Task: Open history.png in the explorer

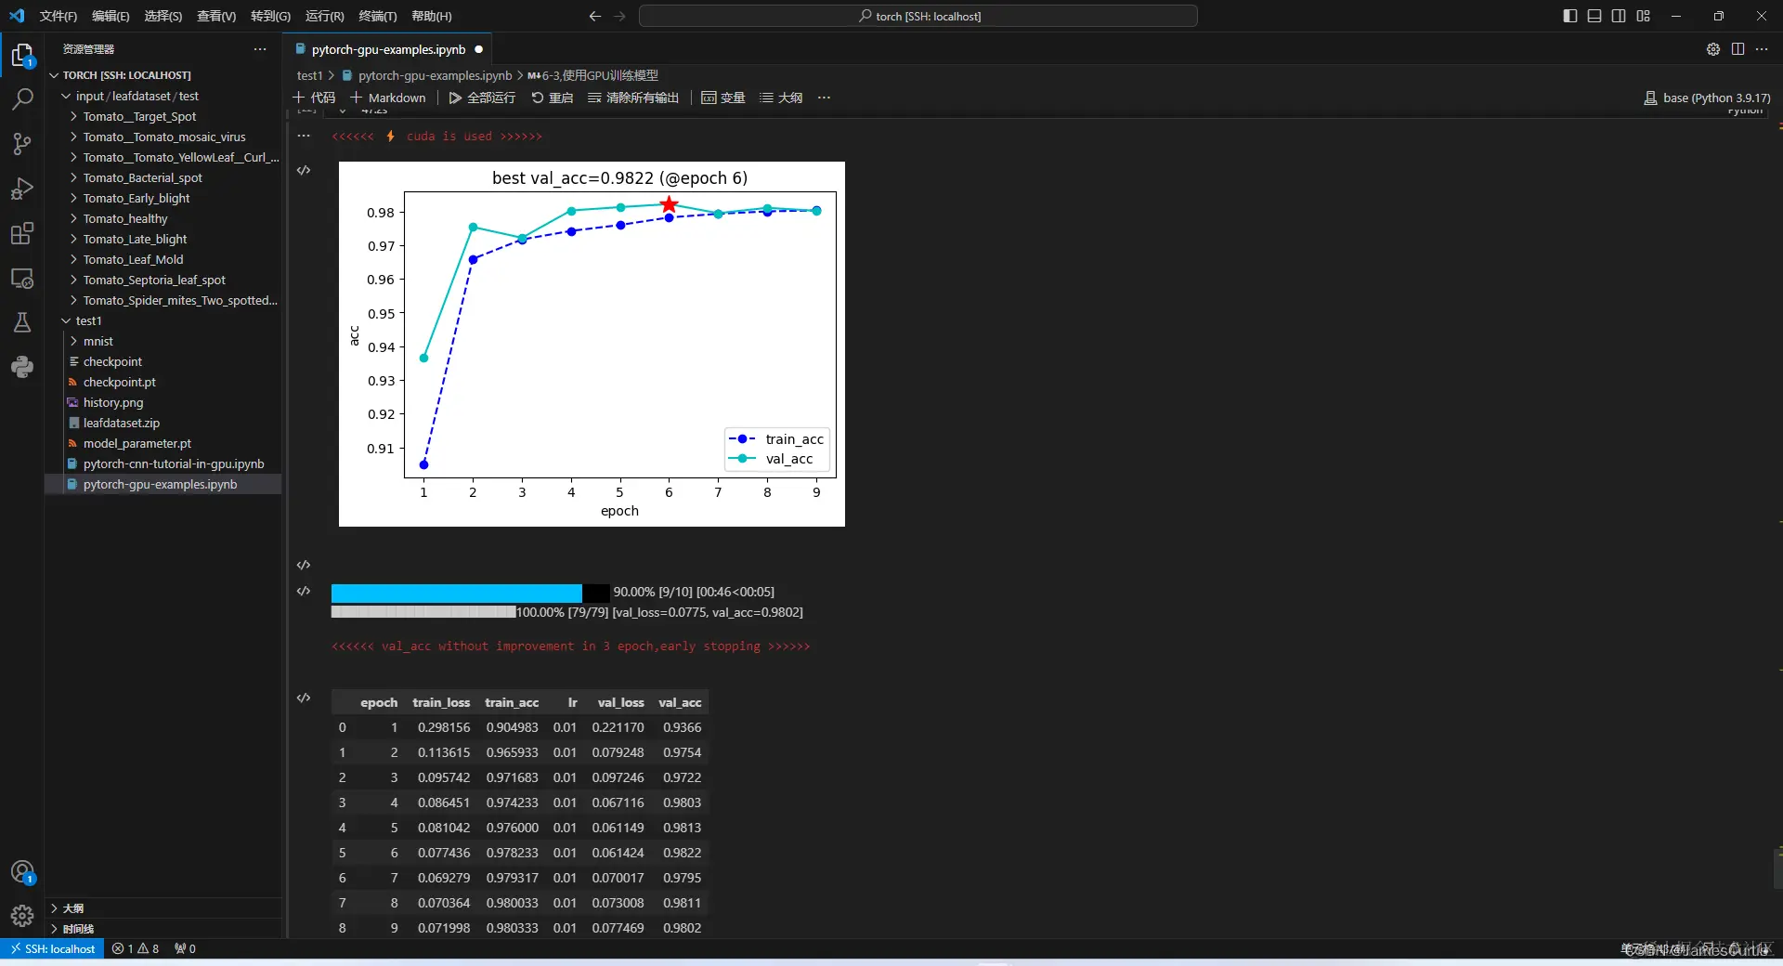Action: point(113,402)
